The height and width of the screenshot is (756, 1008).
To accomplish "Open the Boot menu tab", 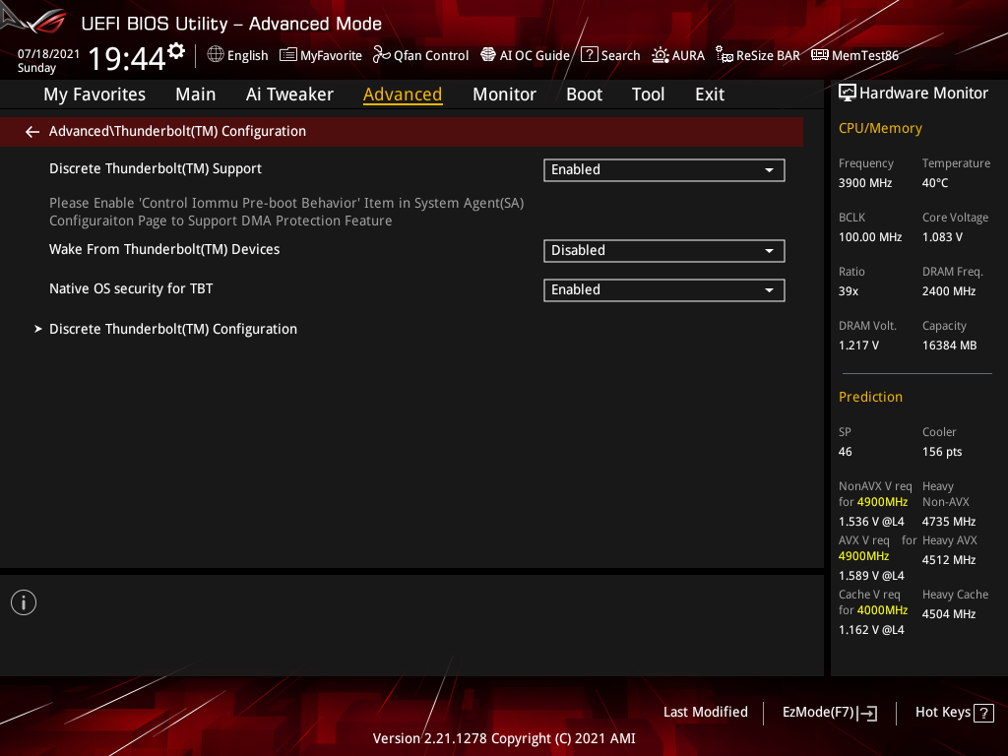I will tap(584, 94).
